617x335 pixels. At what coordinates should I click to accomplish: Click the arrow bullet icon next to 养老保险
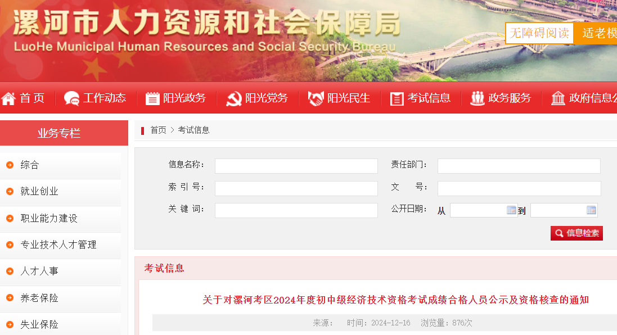[x=10, y=298]
